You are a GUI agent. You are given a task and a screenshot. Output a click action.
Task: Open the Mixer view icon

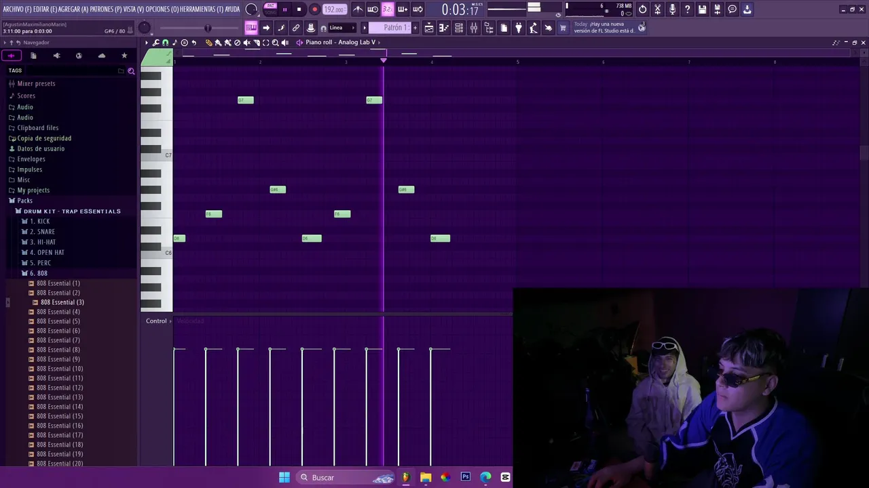tap(474, 28)
